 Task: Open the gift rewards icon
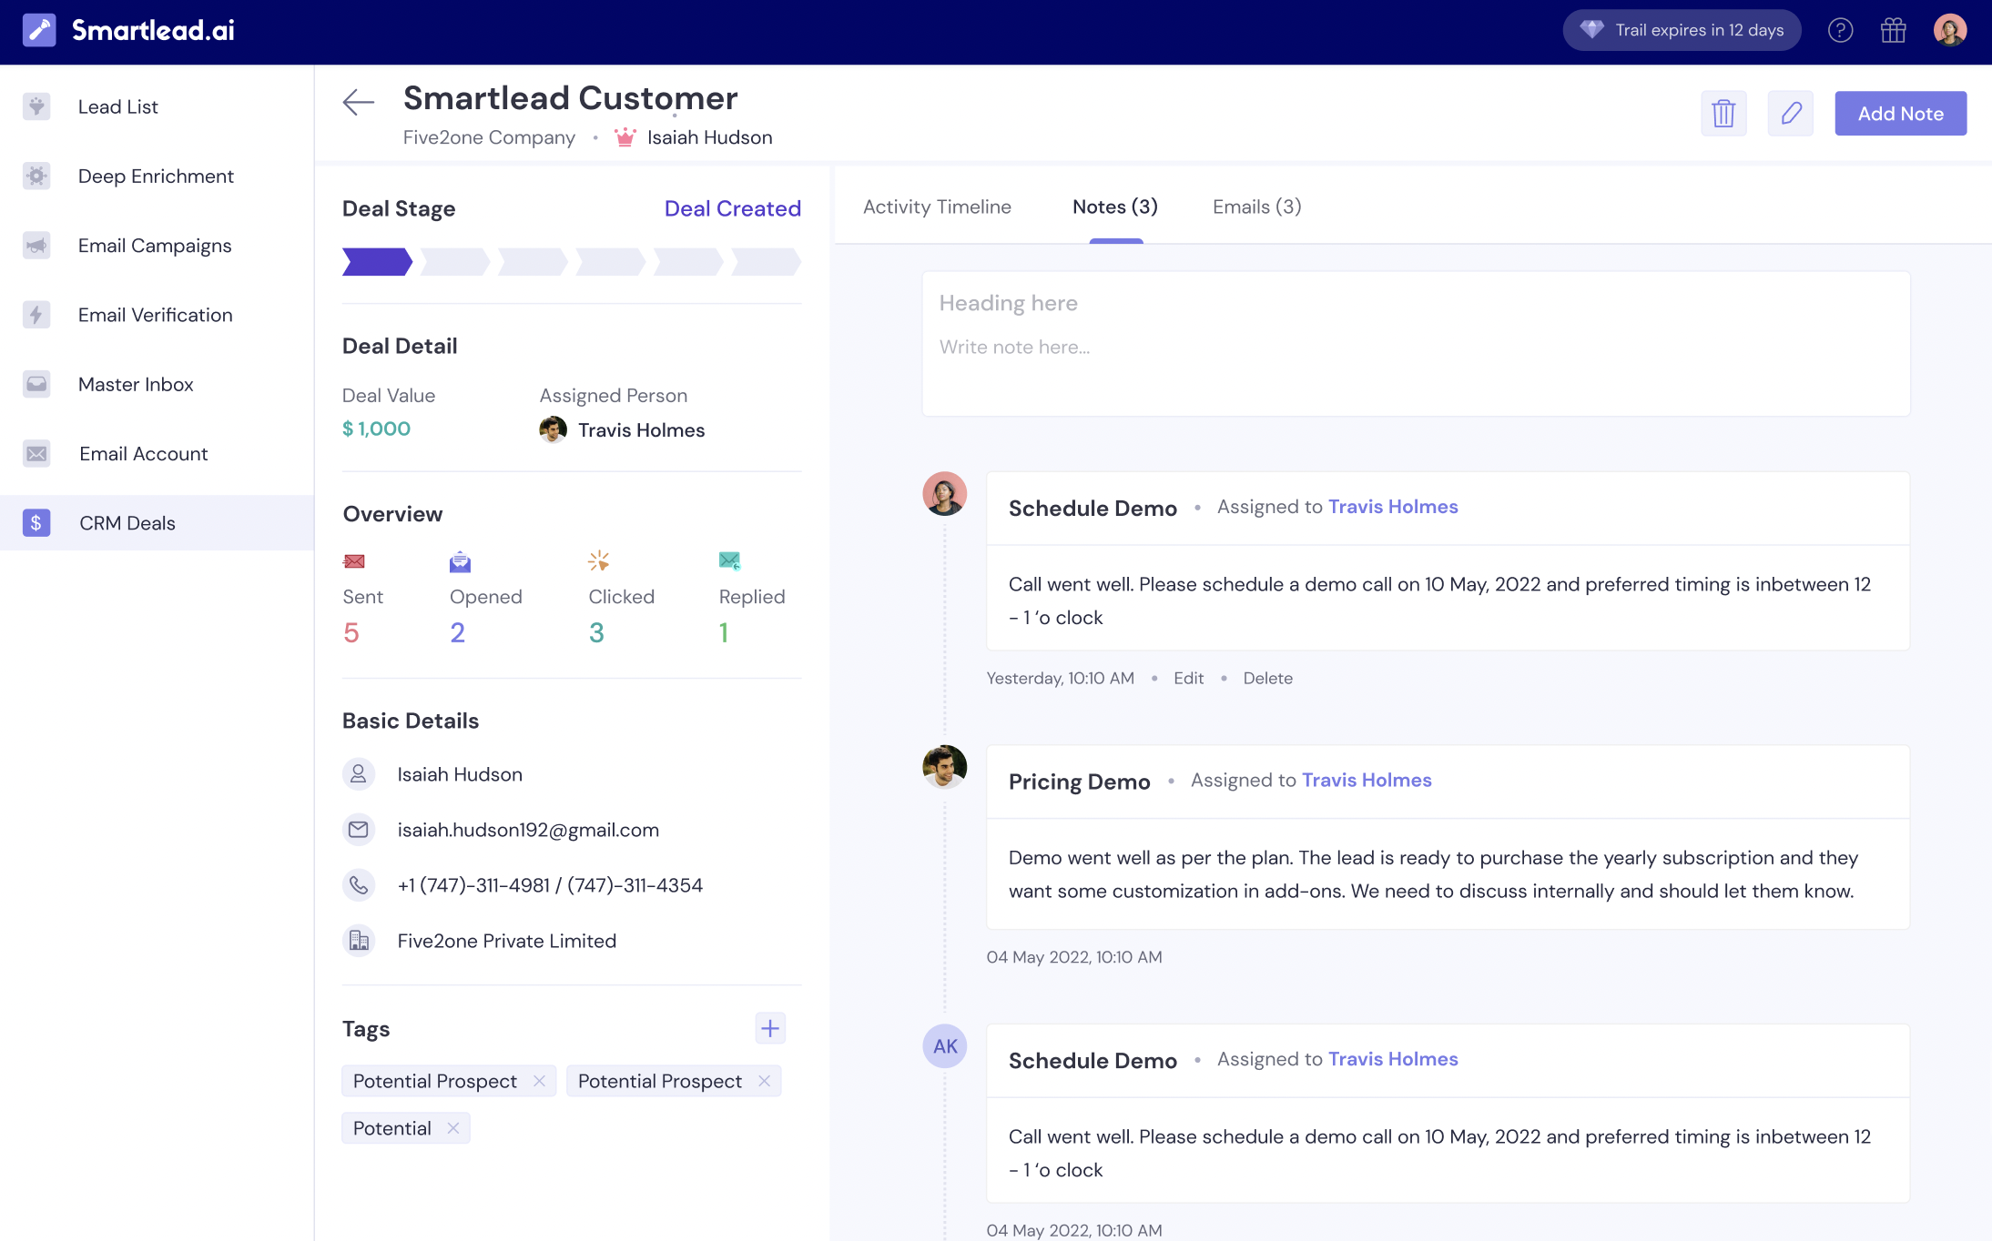point(1894,30)
